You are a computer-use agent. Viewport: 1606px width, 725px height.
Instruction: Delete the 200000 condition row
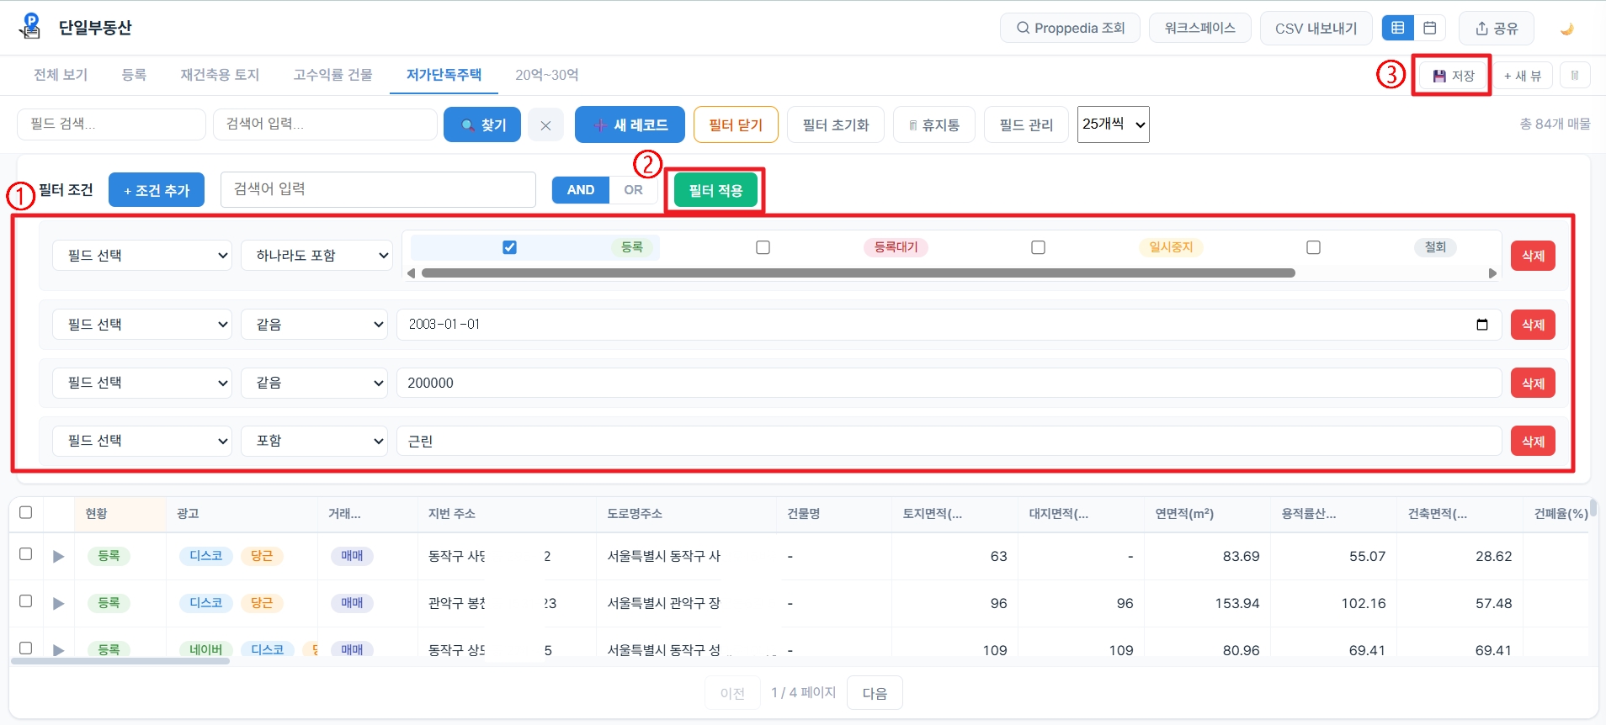tap(1533, 384)
